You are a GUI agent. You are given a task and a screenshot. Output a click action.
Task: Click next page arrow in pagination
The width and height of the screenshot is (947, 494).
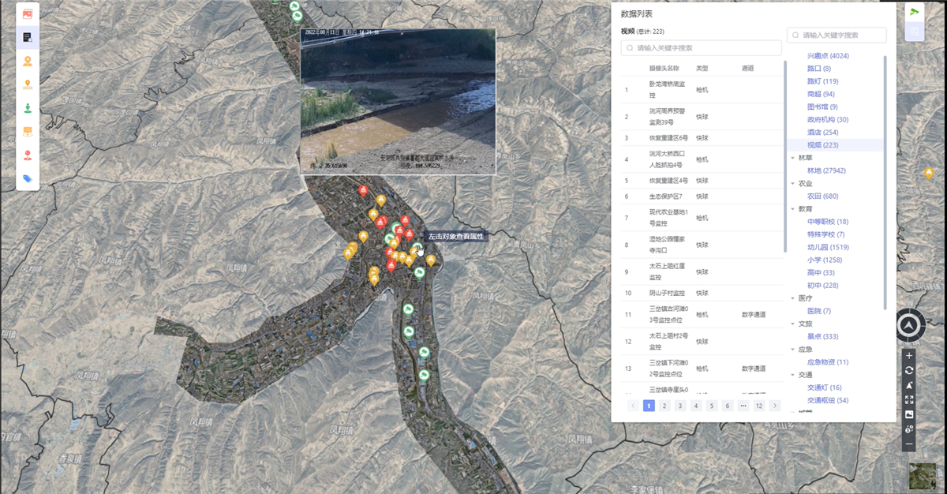coord(775,406)
